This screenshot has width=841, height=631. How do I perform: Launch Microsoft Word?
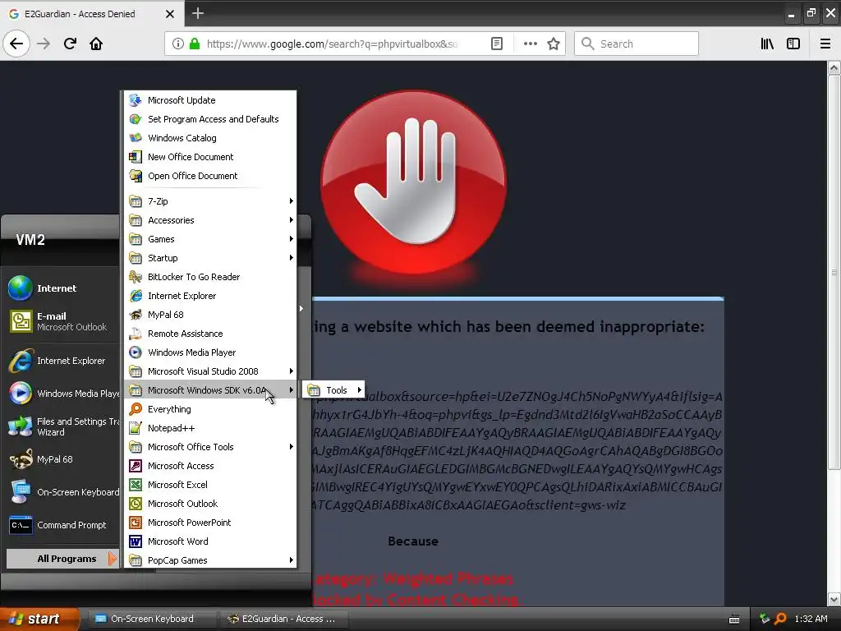[209, 541]
